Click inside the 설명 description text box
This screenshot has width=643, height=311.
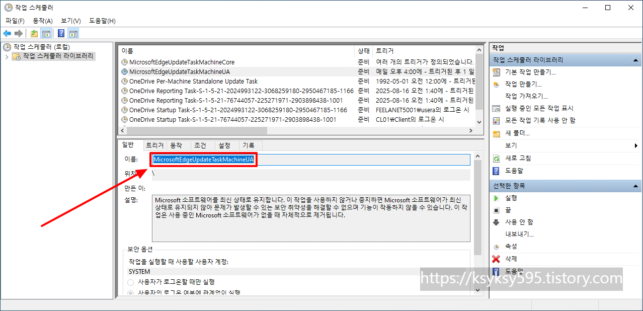[x=311, y=218]
